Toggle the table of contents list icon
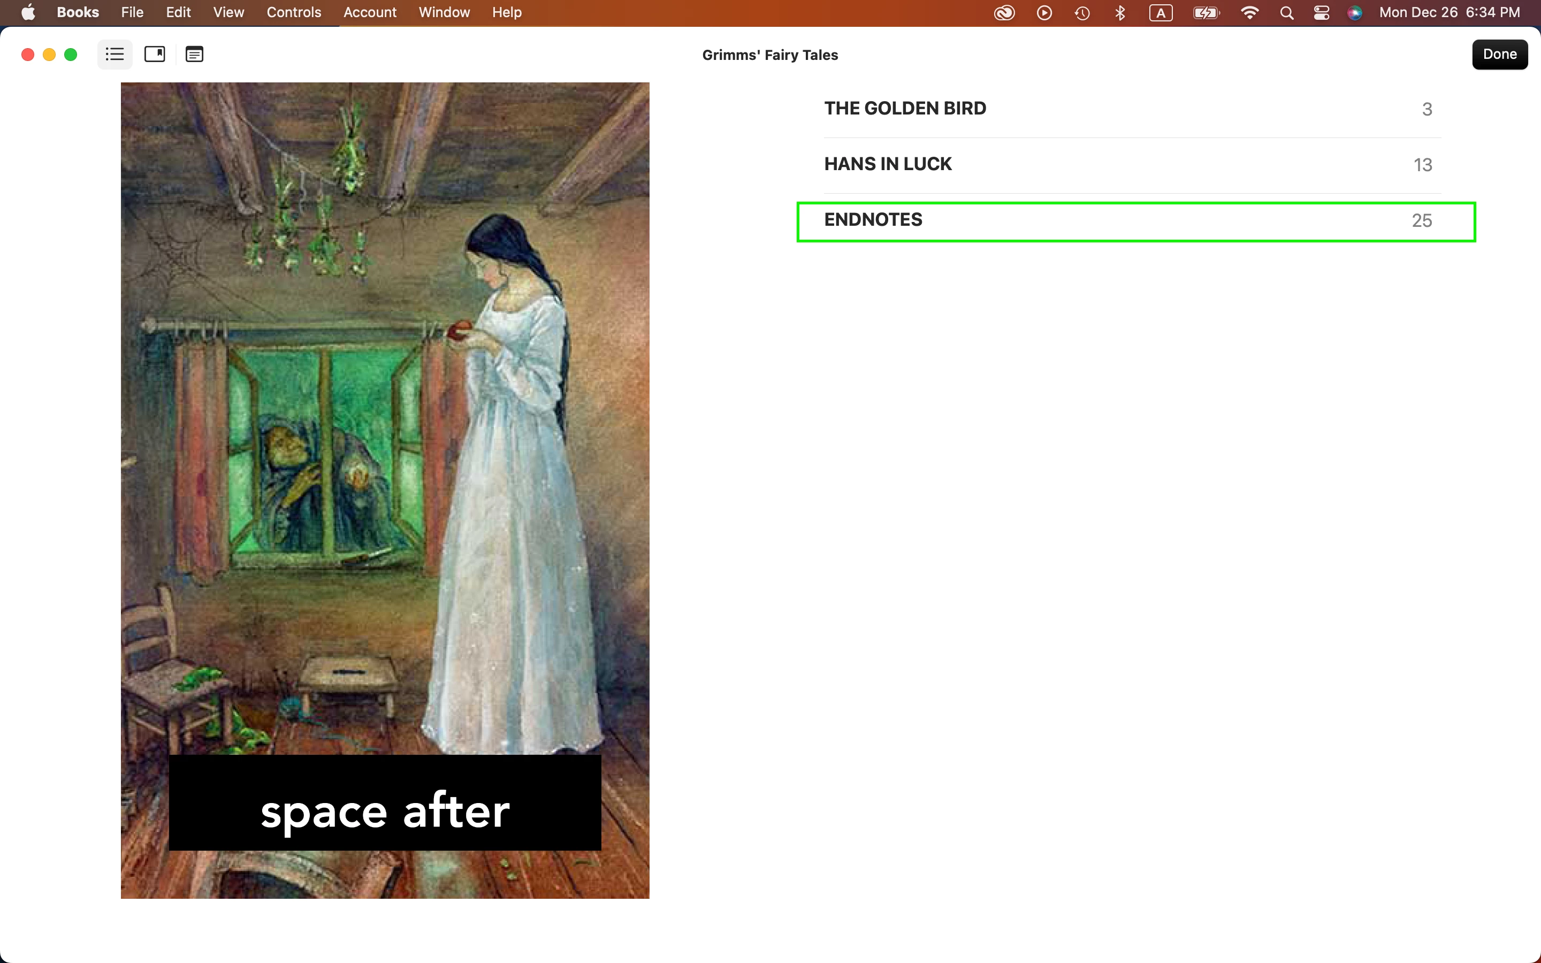Screen dimensions: 1541x963 click(x=115, y=54)
